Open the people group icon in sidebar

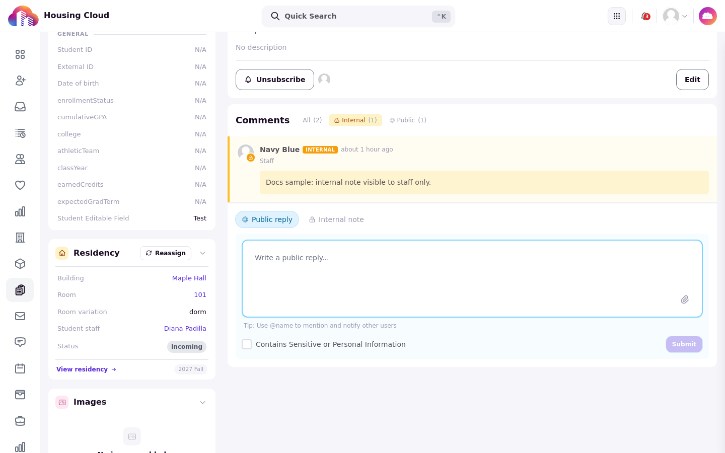tap(20, 159)
